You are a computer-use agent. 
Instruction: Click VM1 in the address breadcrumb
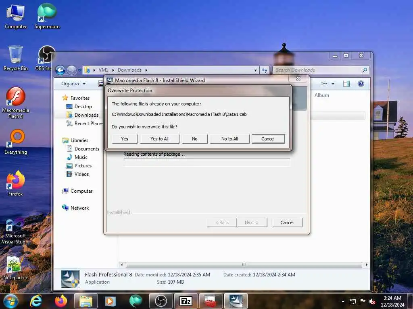[104, 70]
